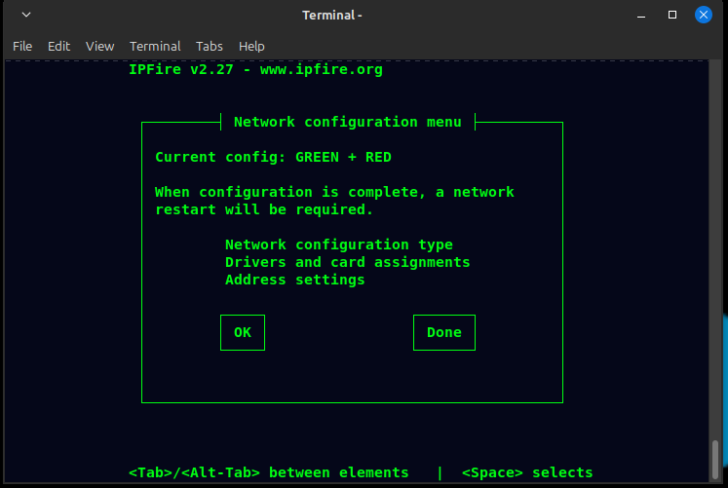Open the View menu
Screen dimensions: 728x488
pyautogui.click(x=99, y=46)
